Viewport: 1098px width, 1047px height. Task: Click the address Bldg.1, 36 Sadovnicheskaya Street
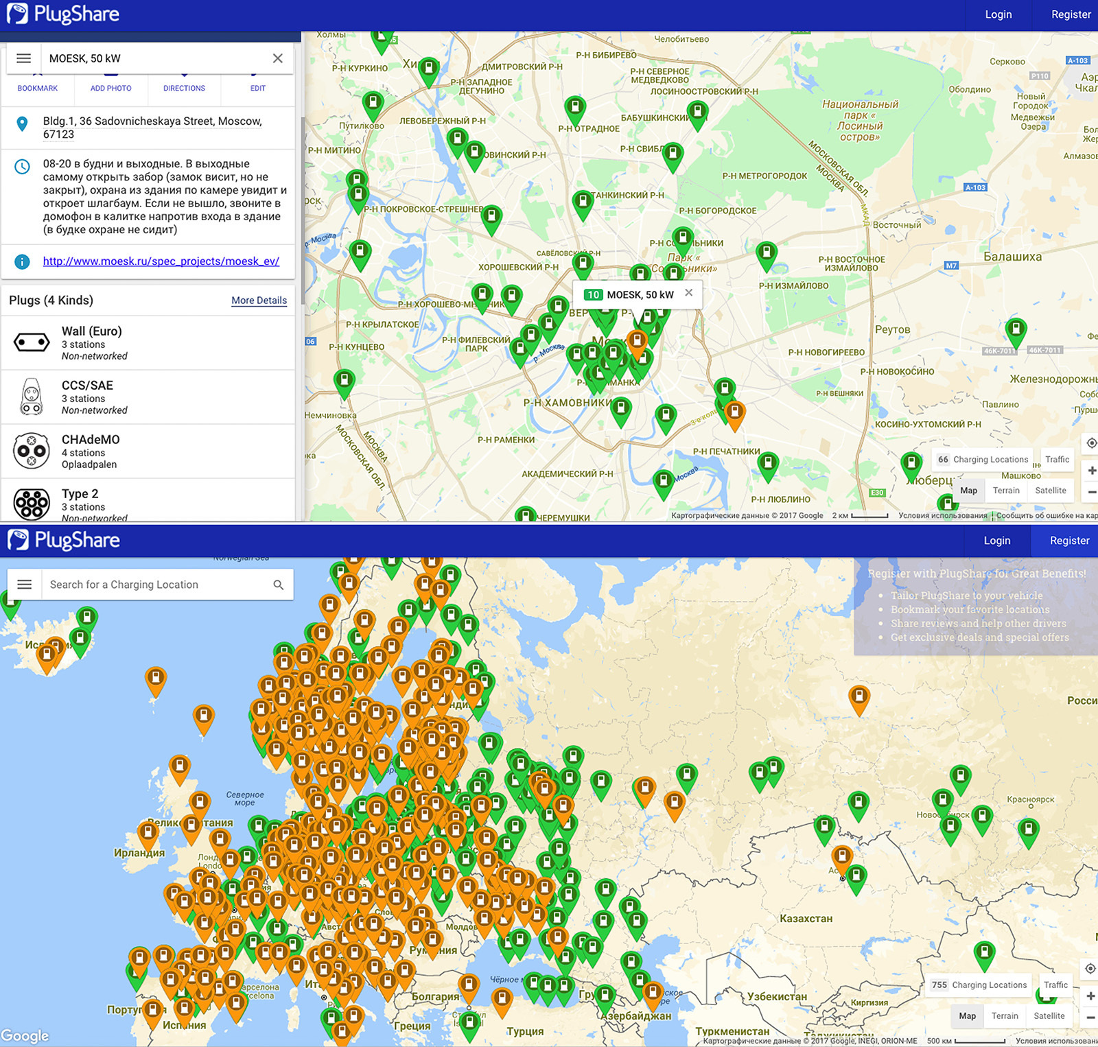pyautogui.click(x=152, y=128)
